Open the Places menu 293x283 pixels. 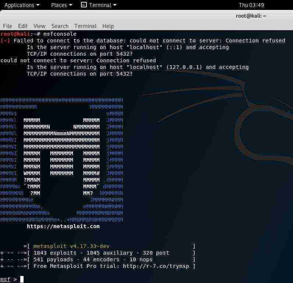coord(61,5)
